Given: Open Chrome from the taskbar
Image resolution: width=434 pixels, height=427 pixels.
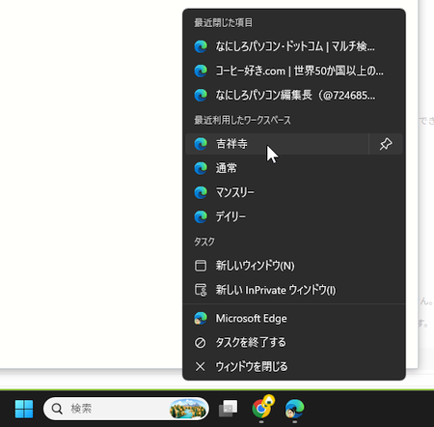Looking at the screenshot, I should coord(261,409).
